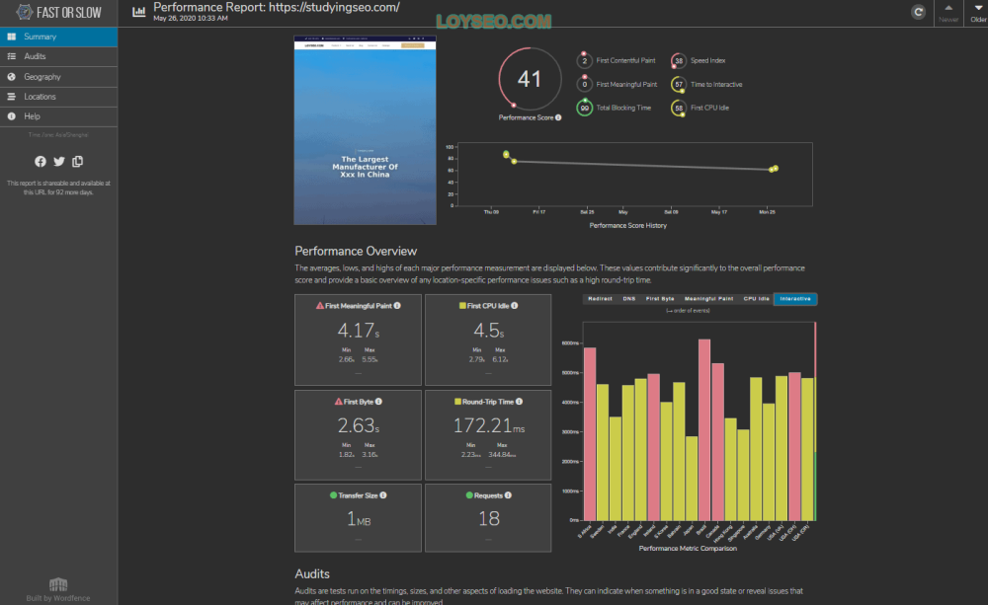This screenshot has height=605, width=988.
Task: Click the performance score 41 gauge
Action: coord(530,79)
